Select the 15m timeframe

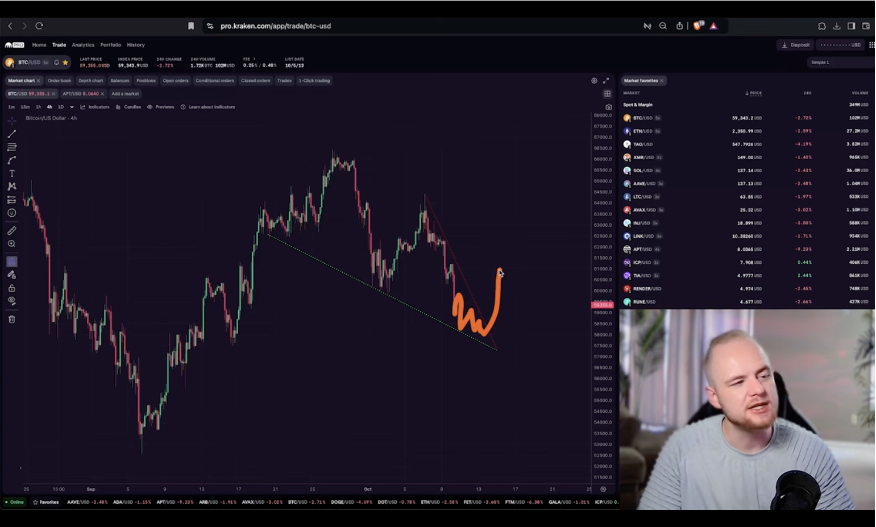point(25,107)
